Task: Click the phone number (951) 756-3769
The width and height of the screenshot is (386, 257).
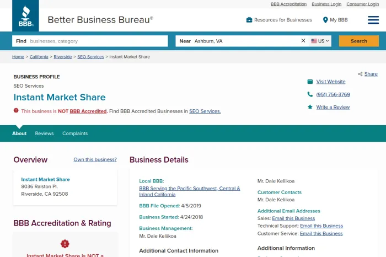Action: [333, 94]
